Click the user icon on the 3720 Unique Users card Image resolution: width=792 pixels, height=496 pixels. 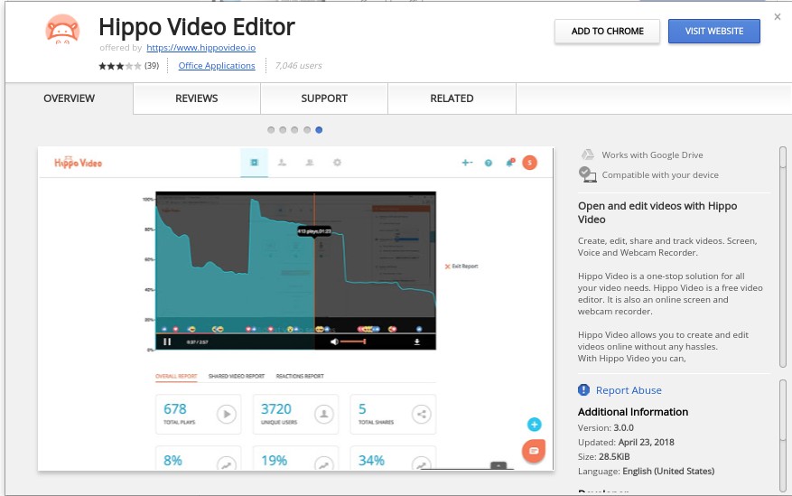pyautogui.click(x=324, y=414)
